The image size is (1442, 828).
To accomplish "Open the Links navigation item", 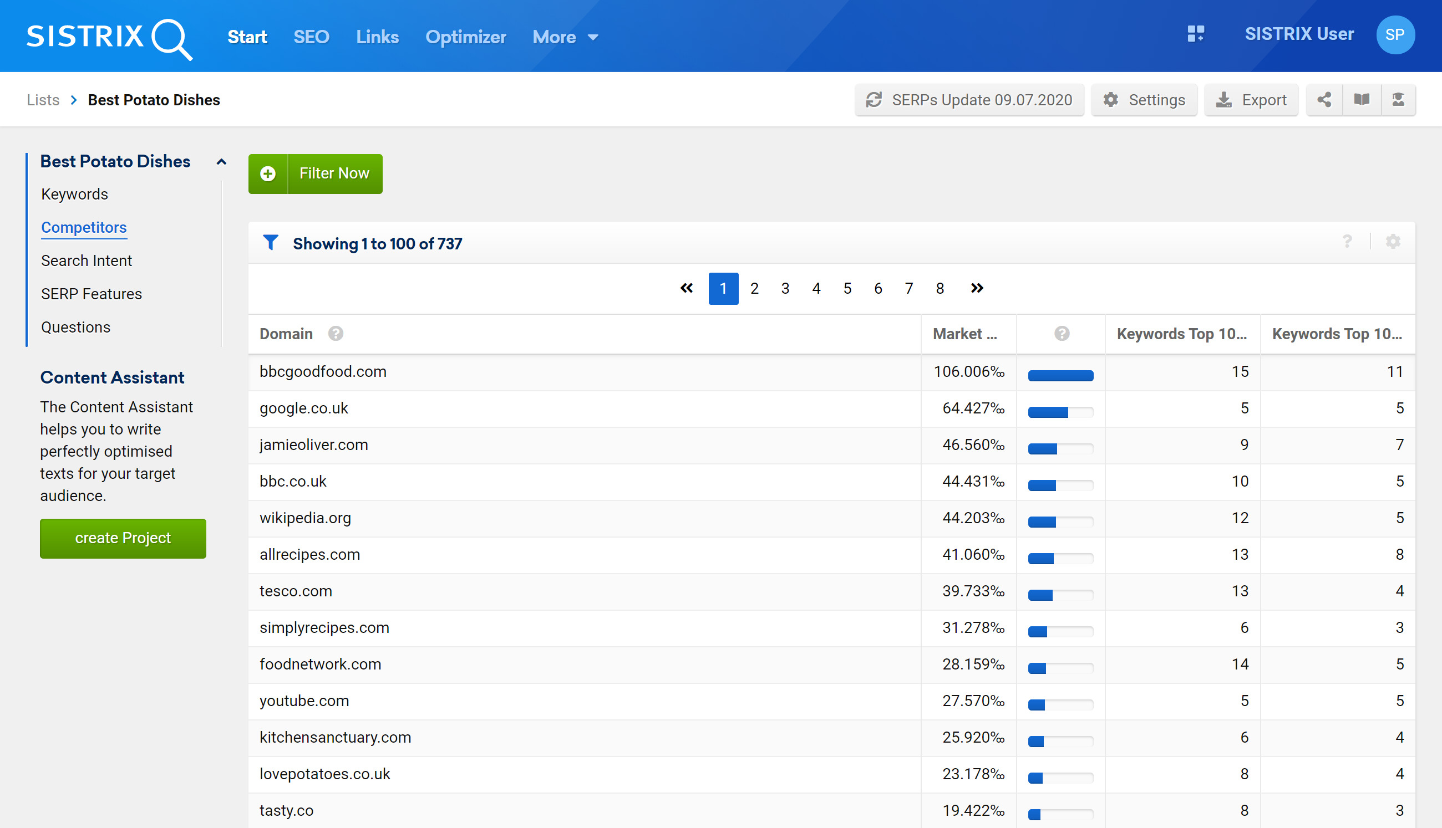I will 377,37.
